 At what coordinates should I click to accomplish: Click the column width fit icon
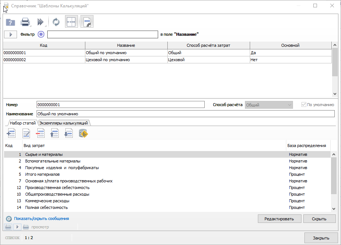click(71, 22)
